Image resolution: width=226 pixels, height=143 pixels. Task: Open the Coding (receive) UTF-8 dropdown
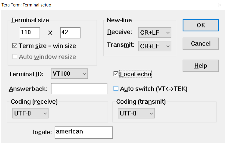pyautogui.click(x=30, y=113)
